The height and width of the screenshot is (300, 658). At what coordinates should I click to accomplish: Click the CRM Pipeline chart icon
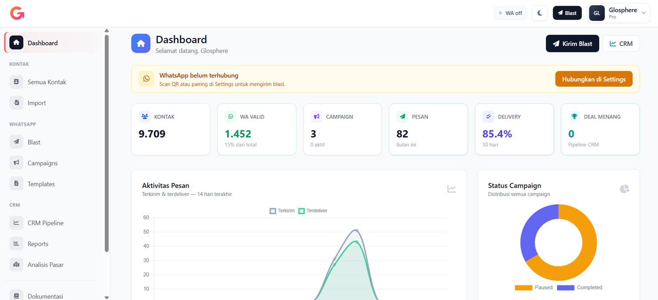16,223
